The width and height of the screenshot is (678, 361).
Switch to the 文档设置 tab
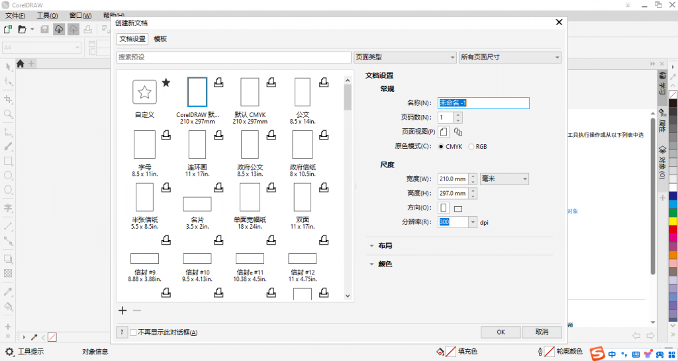click(132, 38)
